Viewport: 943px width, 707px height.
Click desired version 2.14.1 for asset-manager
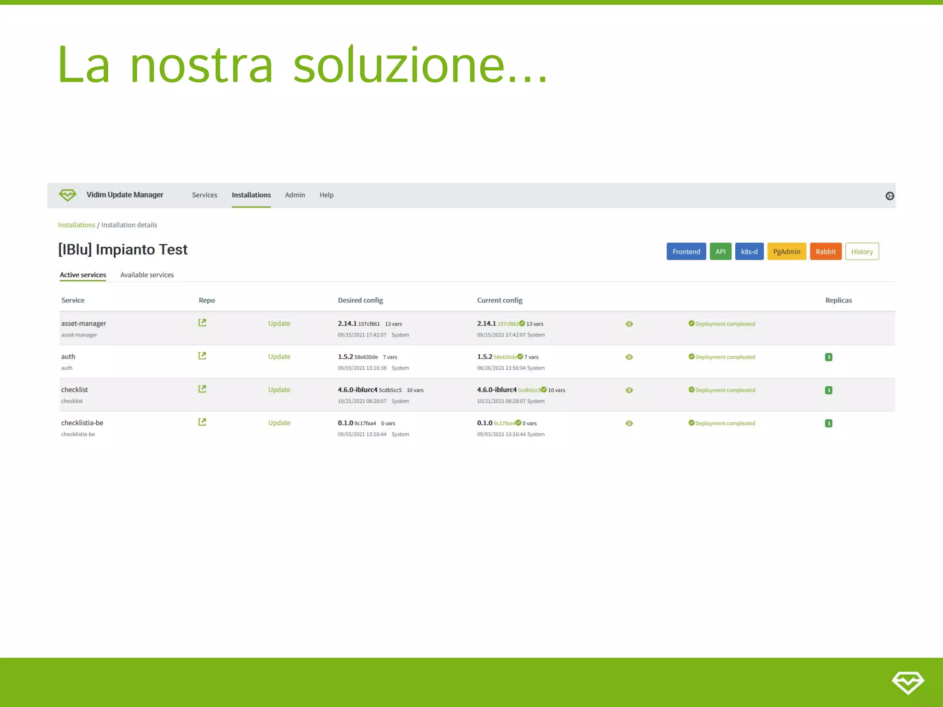(x=347, y=324)
